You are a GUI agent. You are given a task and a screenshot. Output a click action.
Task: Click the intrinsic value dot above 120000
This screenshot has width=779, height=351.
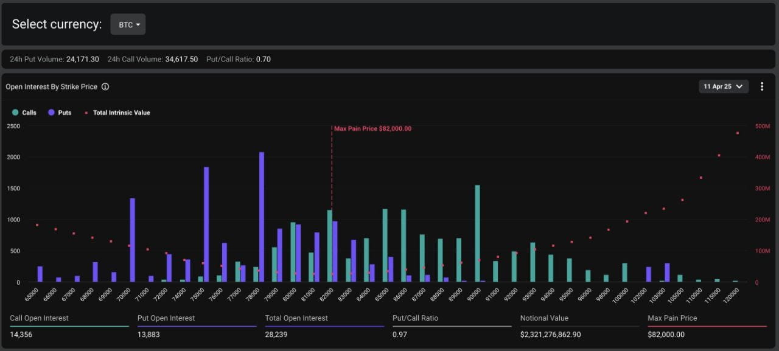[x=738, y=133]
